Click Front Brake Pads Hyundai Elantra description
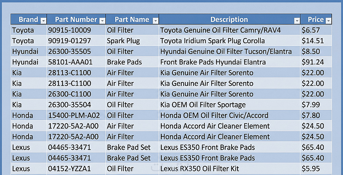343x175 pixels. 213,62
